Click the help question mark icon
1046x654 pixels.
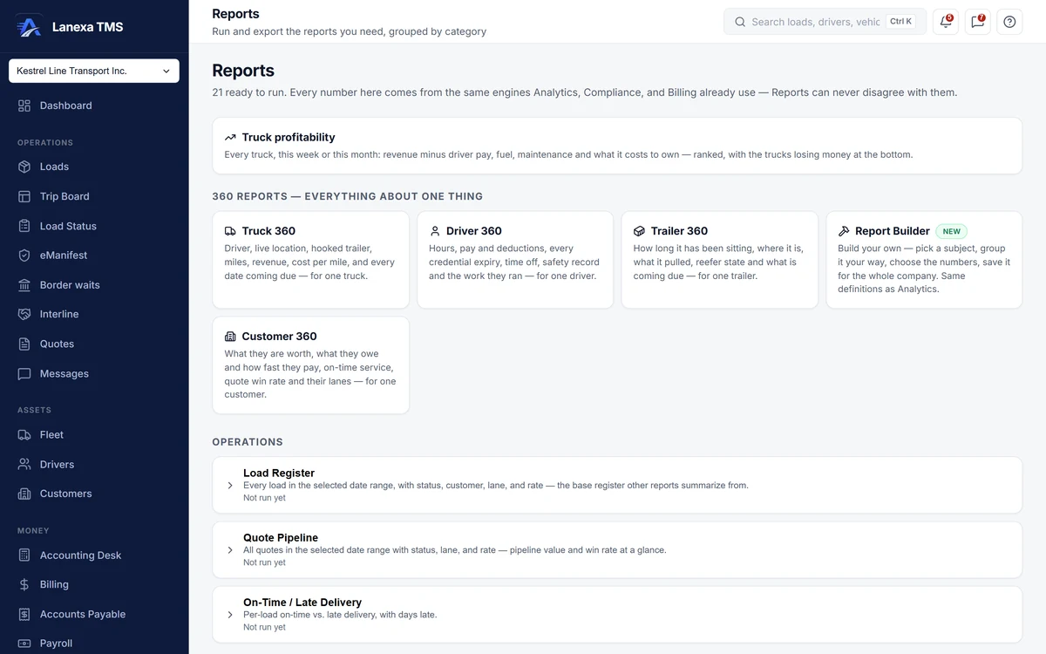[x=1009, y=22]
